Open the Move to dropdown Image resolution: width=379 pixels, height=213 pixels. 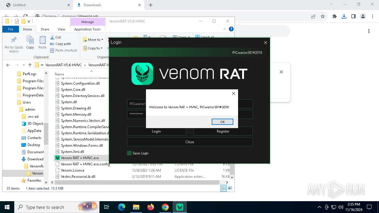tap(93, 40)
